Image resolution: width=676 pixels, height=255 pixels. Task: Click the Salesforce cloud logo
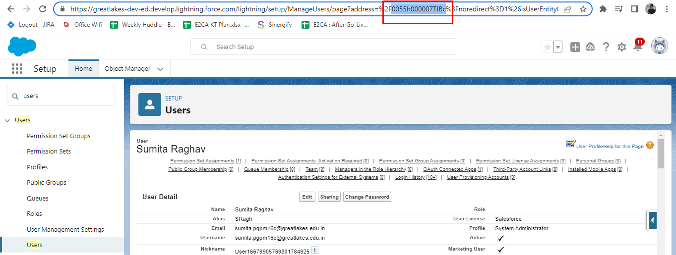[22, 47]
